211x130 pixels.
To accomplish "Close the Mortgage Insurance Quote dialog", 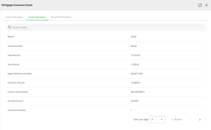I will (206, 5).
